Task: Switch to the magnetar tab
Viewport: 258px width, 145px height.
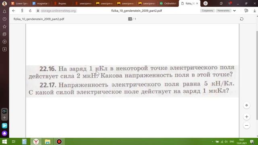Action: 41,4
